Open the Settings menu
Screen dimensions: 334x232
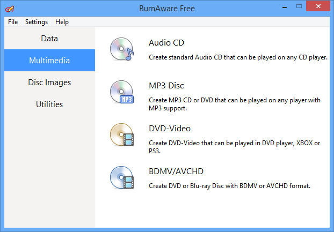pos(37,22)
